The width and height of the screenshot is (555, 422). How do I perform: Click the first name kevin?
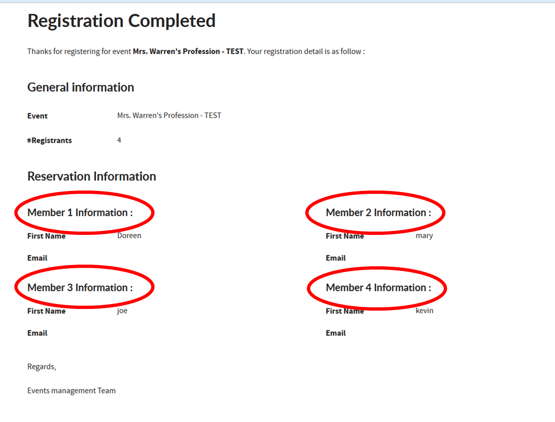424,311
